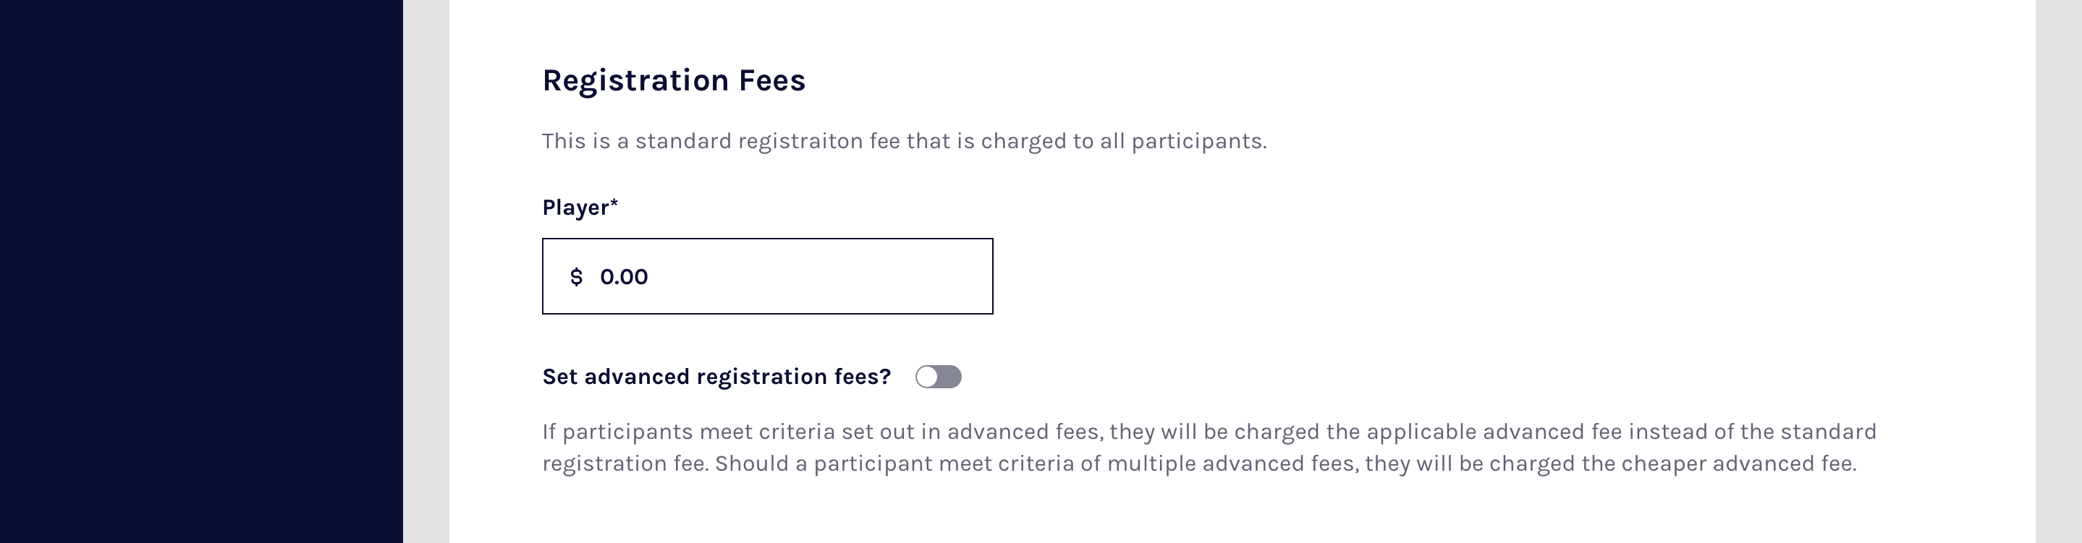Click the "Player*" field label
This screenshot has height=543, width=2082.
click(575, 208)
